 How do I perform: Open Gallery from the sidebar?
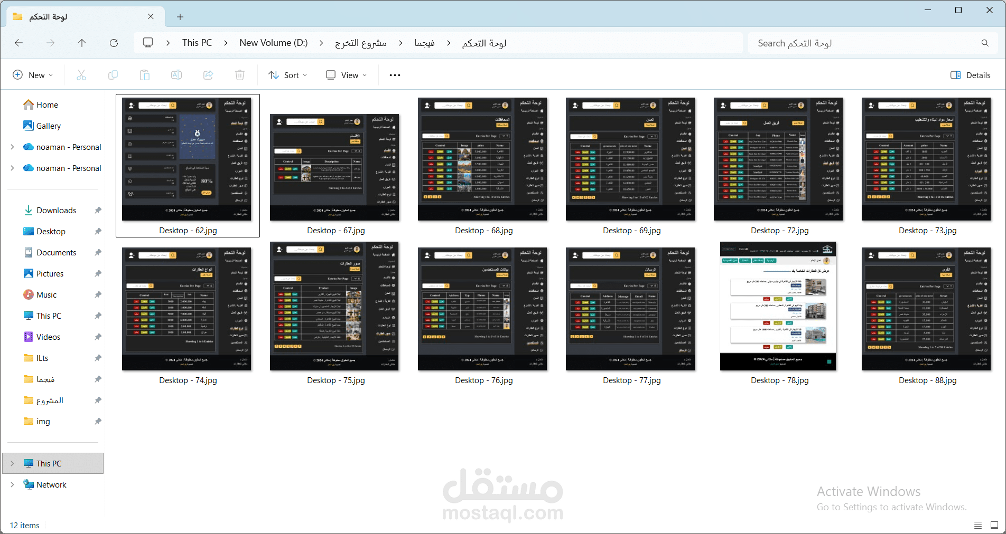pos(49,126)
